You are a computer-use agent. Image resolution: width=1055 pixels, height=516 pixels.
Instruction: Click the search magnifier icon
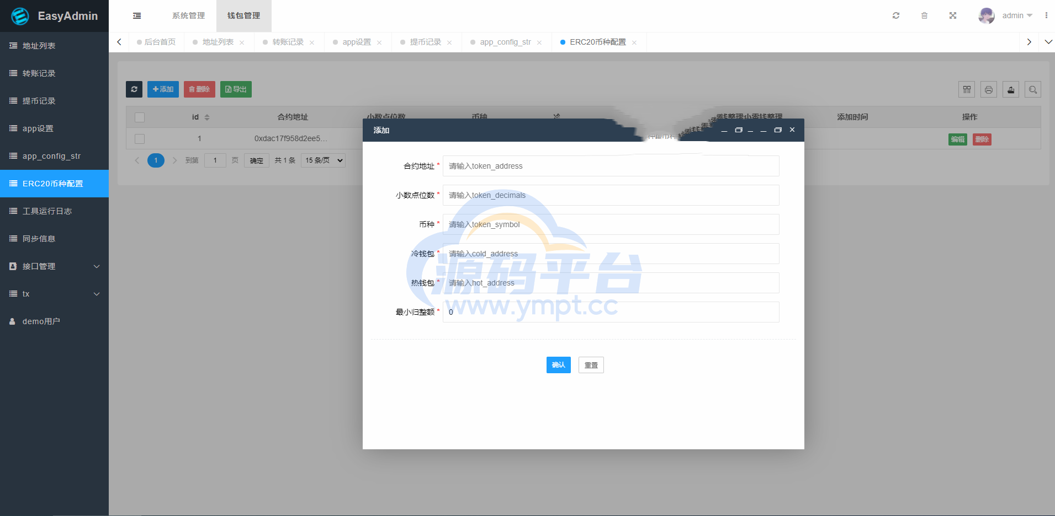point(1033,89)
